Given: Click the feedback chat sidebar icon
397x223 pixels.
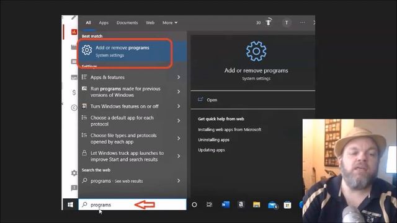Looking at the screenshot, I should coord(74,188).
